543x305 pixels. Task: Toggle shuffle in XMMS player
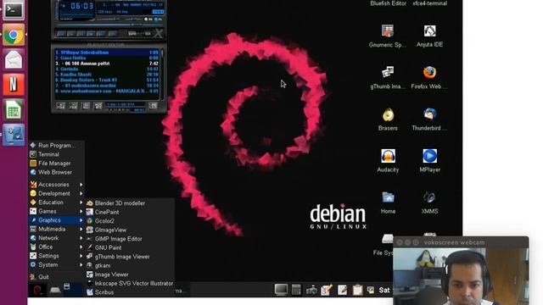[x=132, y=34]
